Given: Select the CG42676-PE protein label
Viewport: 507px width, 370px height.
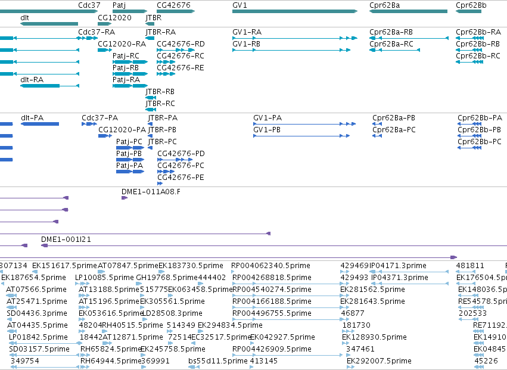Looking at the screenshot, I should 181,177.
